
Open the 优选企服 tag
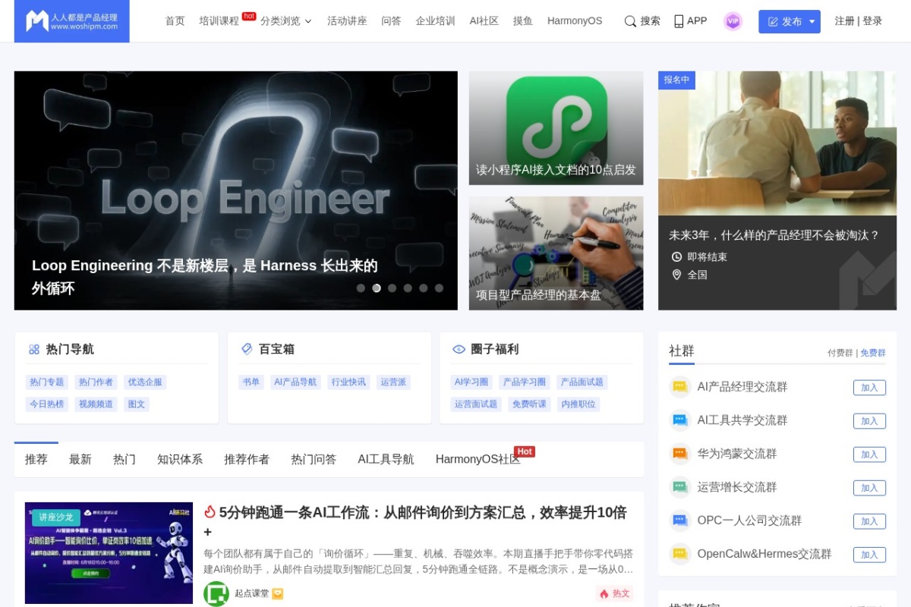click(145, 382)
